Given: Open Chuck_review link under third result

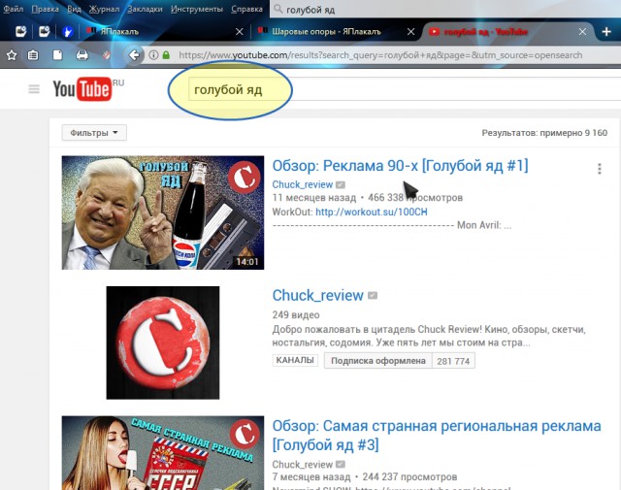Looking at the screenshot, I should 303,464.
